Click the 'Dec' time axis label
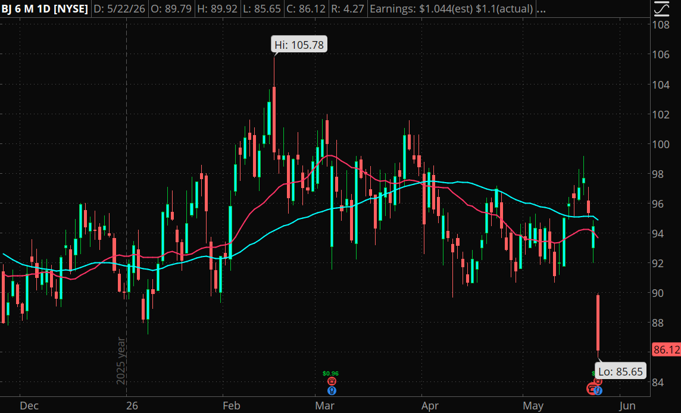The width and height of the screenshot is (681, 413). [29, 406]
